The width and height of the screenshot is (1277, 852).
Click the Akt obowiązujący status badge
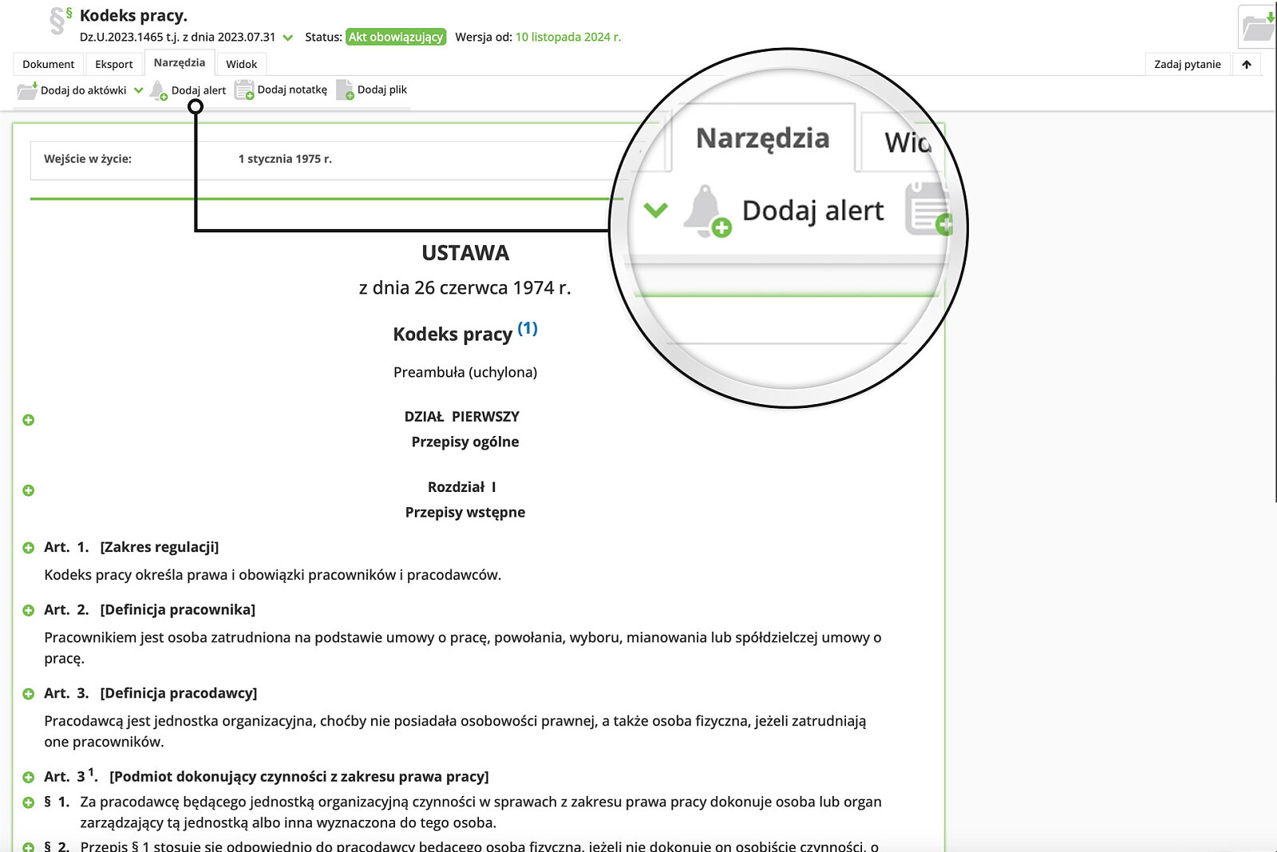(396, 38)
